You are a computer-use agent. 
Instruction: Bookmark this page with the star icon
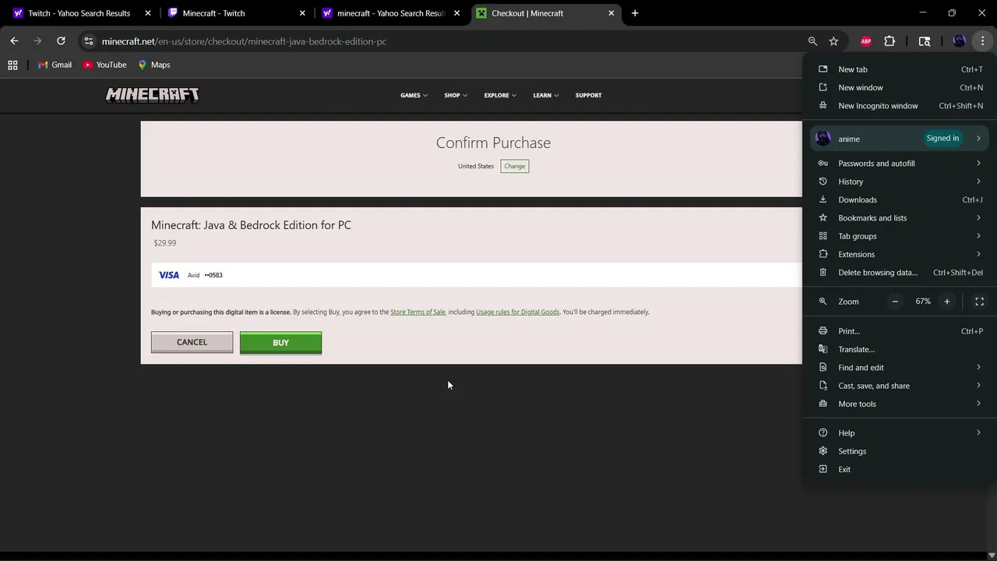coord(833,41)
